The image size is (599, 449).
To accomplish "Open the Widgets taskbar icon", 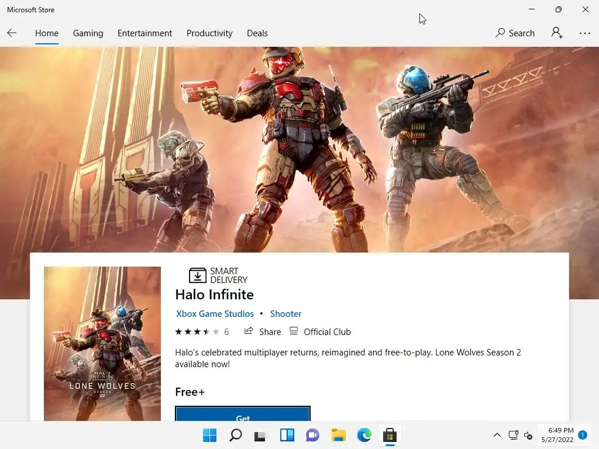I will click(x=287, y=435).
